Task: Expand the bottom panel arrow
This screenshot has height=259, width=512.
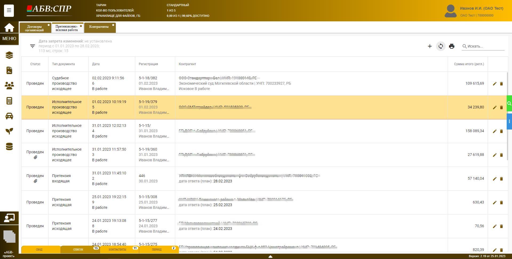Action: pos(270,256)
